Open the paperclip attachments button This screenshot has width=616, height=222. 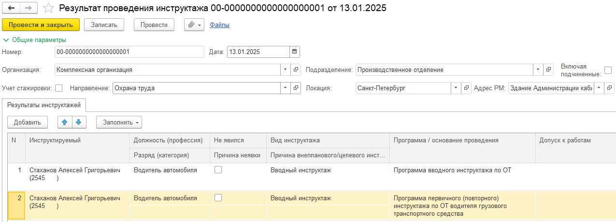coord(194,25)
